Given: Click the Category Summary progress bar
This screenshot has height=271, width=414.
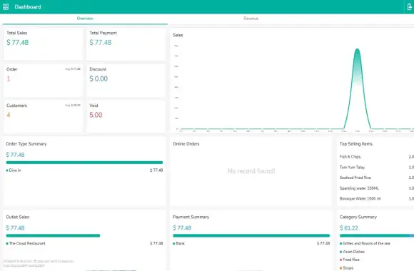Looking at the screenshot, I should pos(377,235).
